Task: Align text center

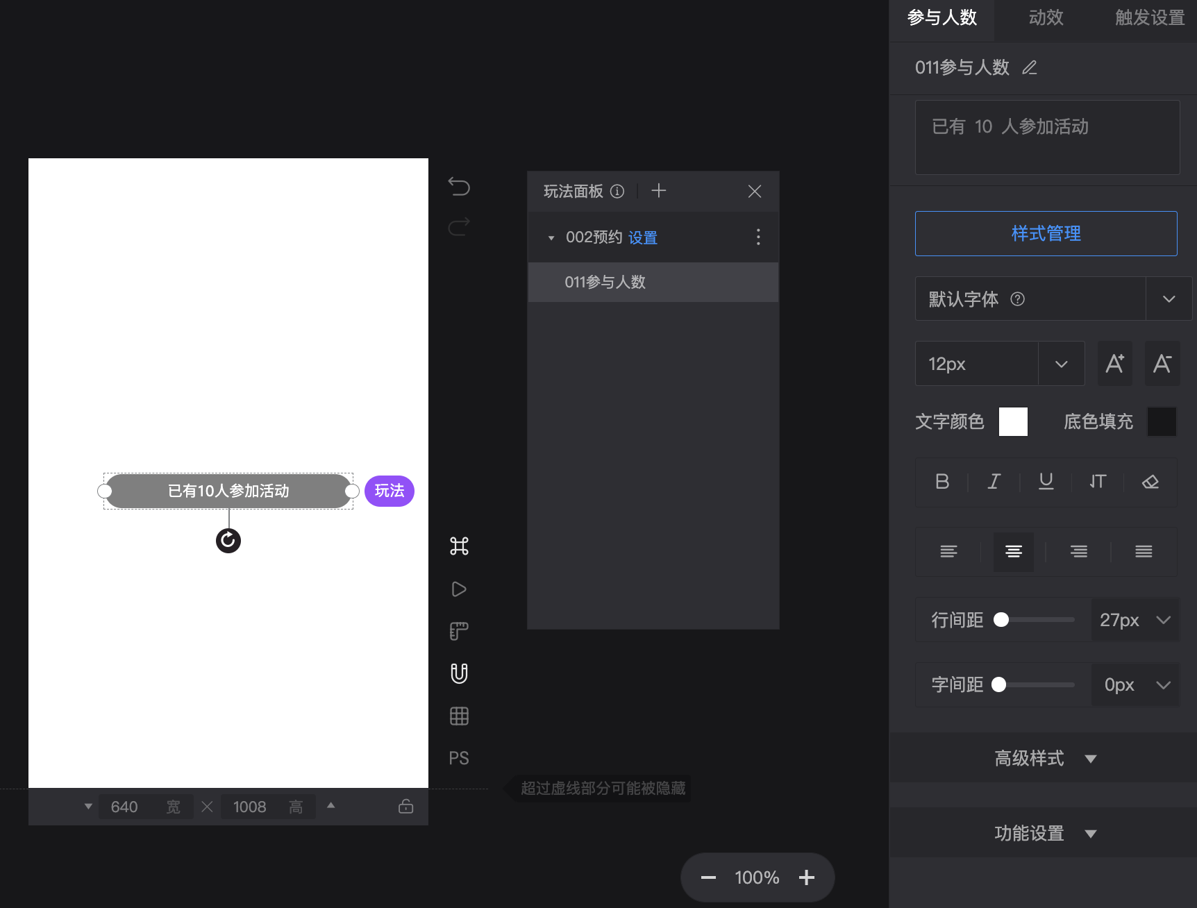Action: click(1014, 552)
